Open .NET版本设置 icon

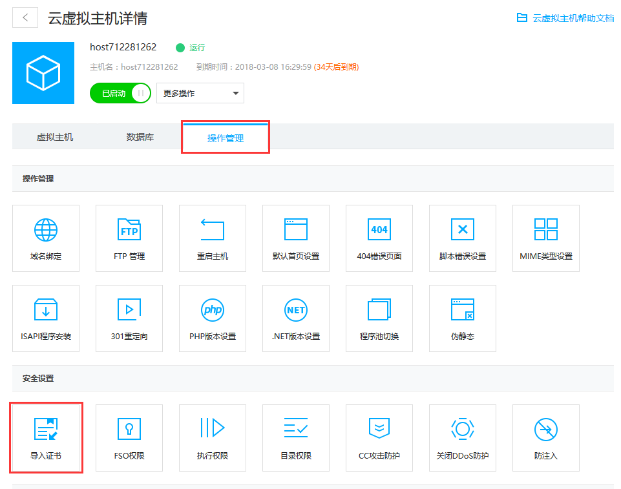(x=296, y=310)
